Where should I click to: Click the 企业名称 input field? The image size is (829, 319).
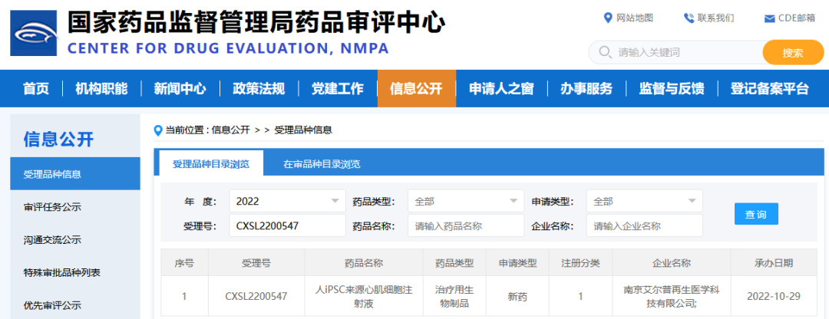pos(645,225)
